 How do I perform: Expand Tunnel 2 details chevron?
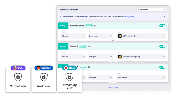[113, 61]
